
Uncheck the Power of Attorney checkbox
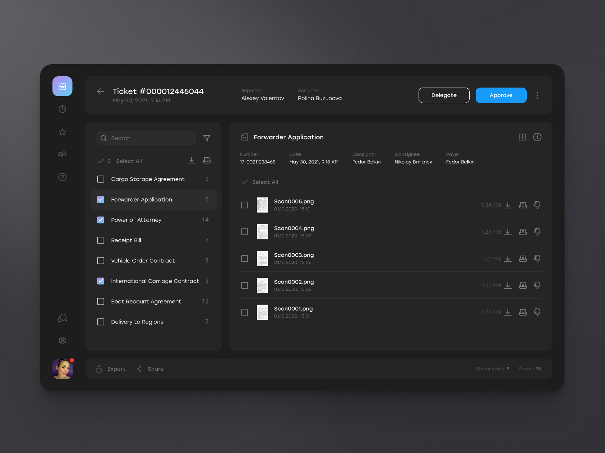click(101, 220)
